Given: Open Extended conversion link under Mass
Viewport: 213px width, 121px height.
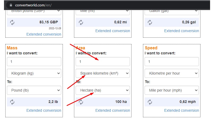Looking at the screenshot, I should coord(44,110).
